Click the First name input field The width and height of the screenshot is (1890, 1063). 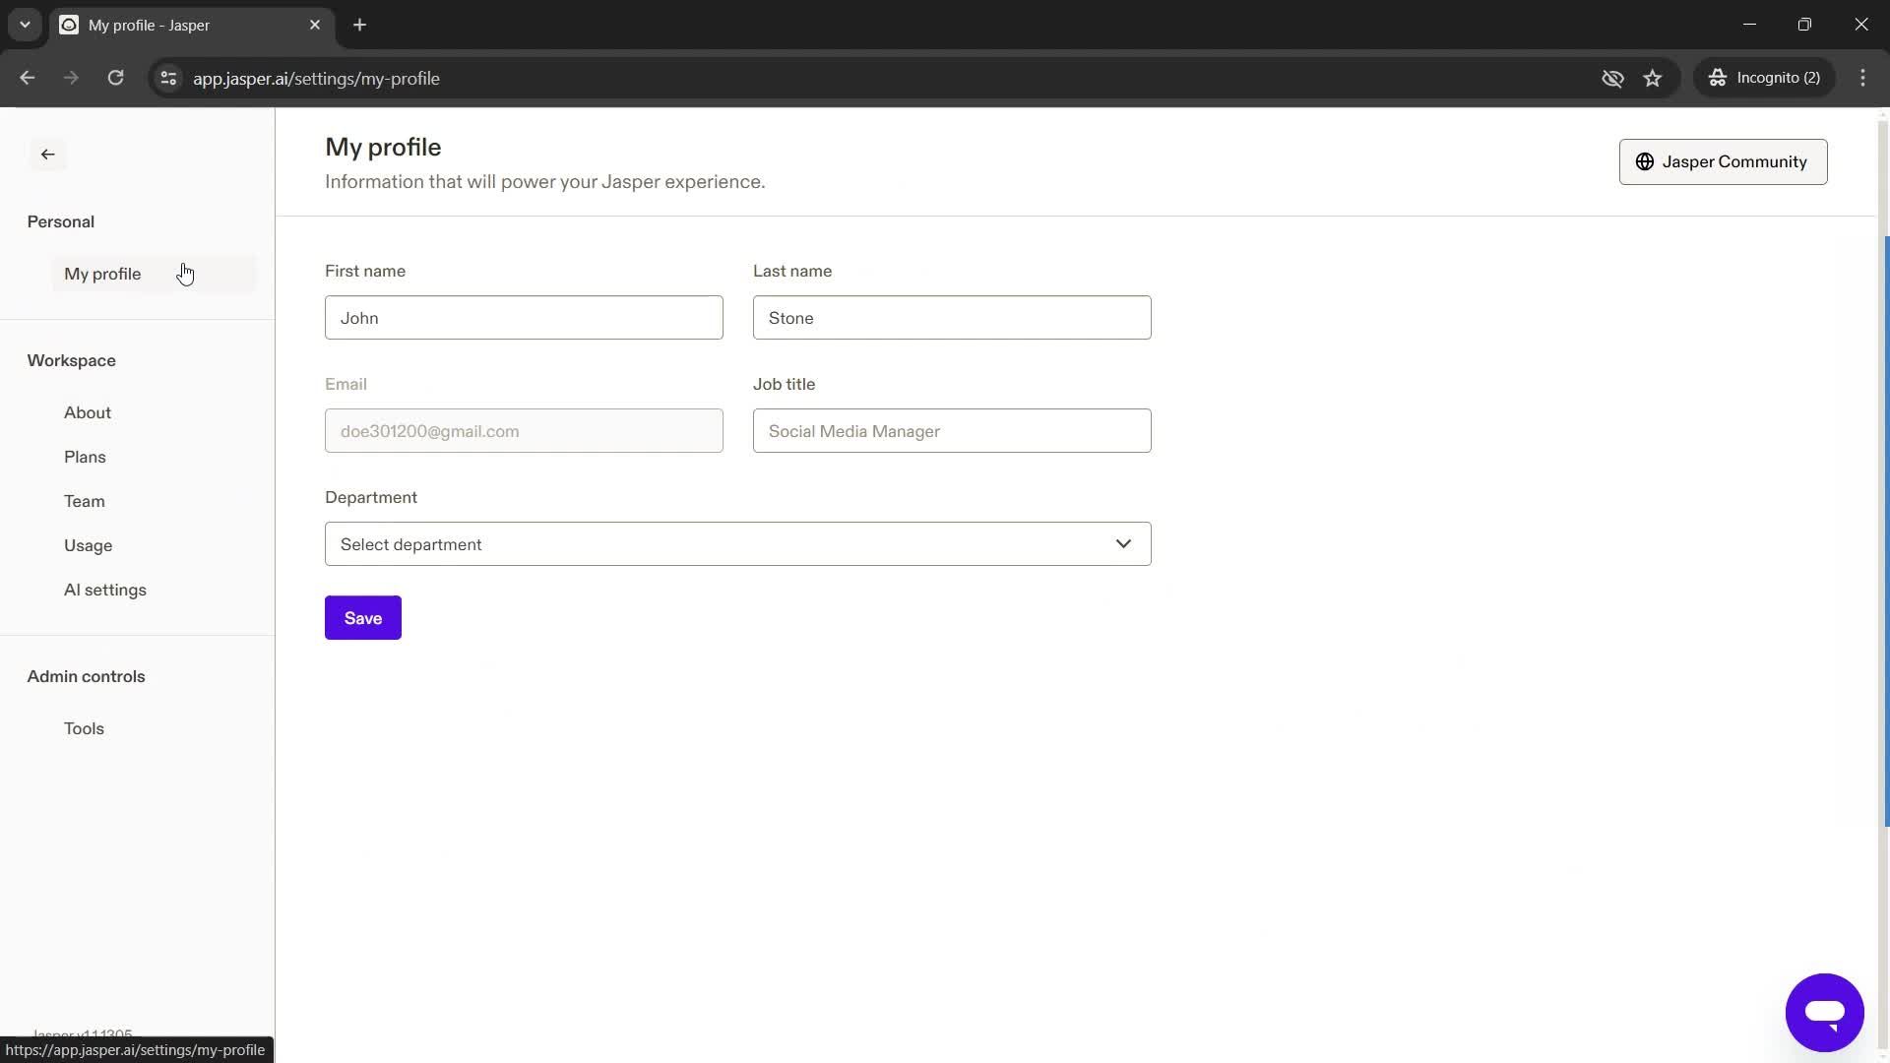click(524, 317)
